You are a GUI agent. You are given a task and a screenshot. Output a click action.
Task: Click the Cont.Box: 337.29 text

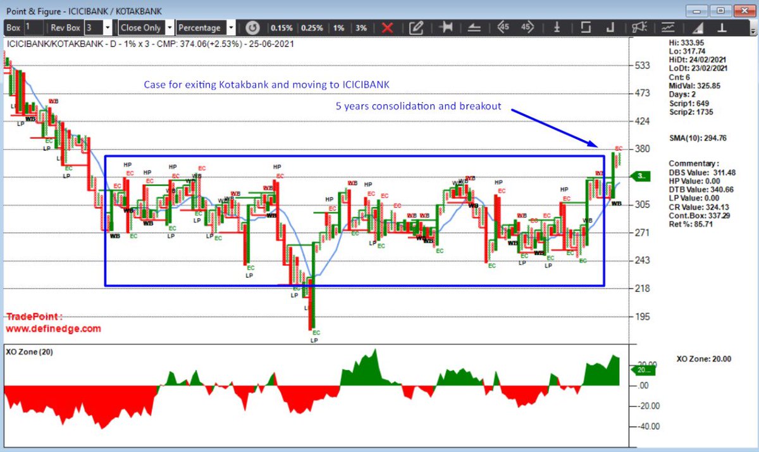(699, 215)
